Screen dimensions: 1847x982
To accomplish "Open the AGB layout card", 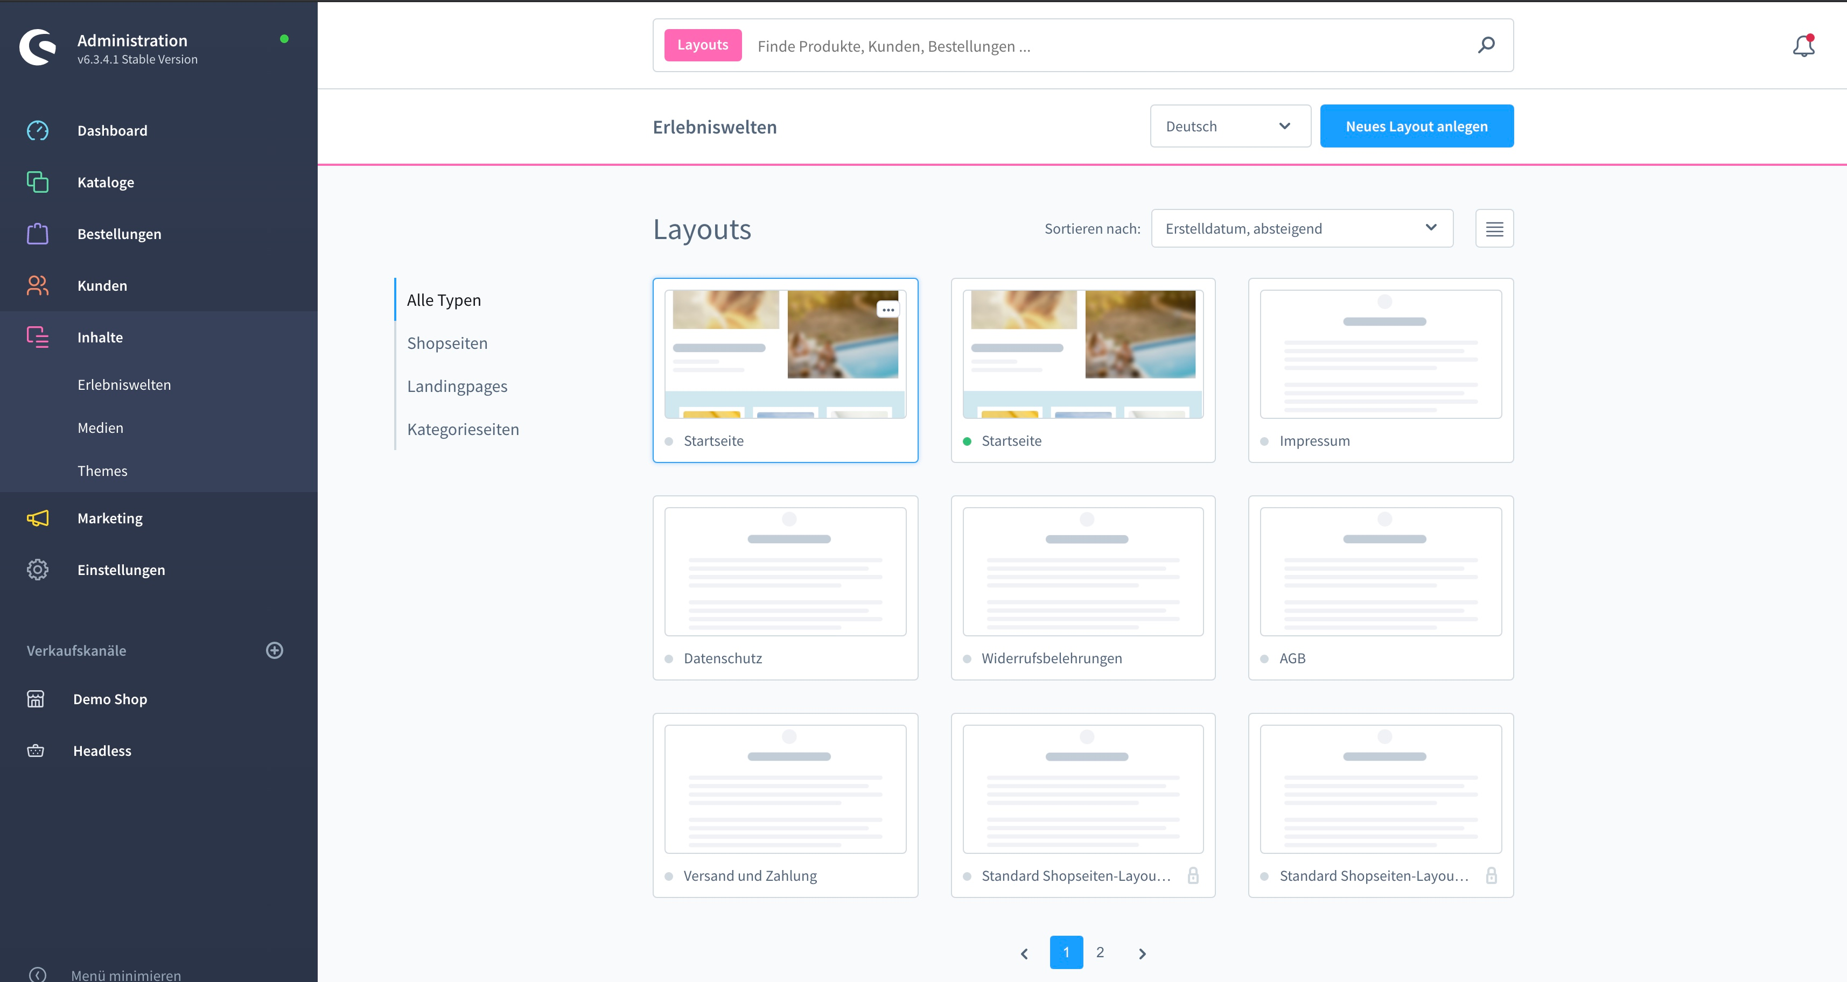I will (1381, 588).
